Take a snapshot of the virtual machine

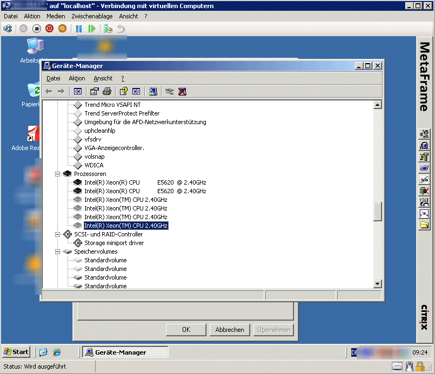coord(108,29)
